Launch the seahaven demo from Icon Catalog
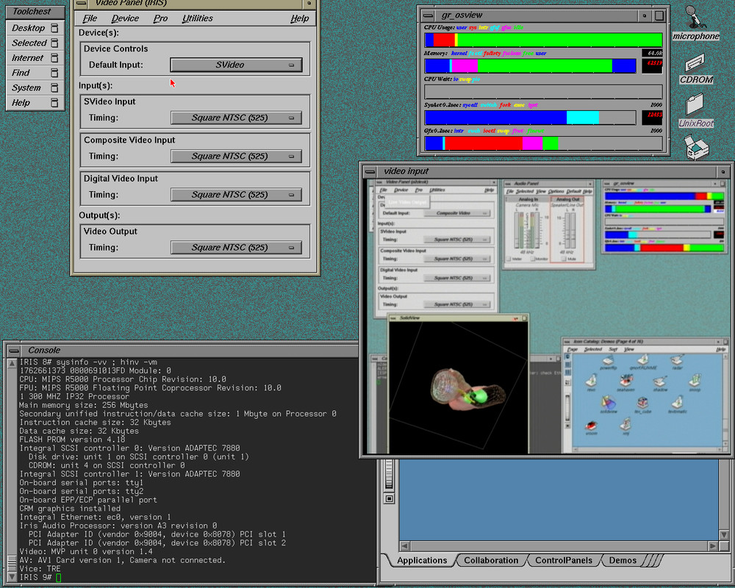This screenshot has height=588, width=735. 625,381
